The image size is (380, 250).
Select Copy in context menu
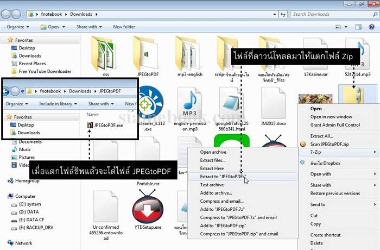(339, 224)
